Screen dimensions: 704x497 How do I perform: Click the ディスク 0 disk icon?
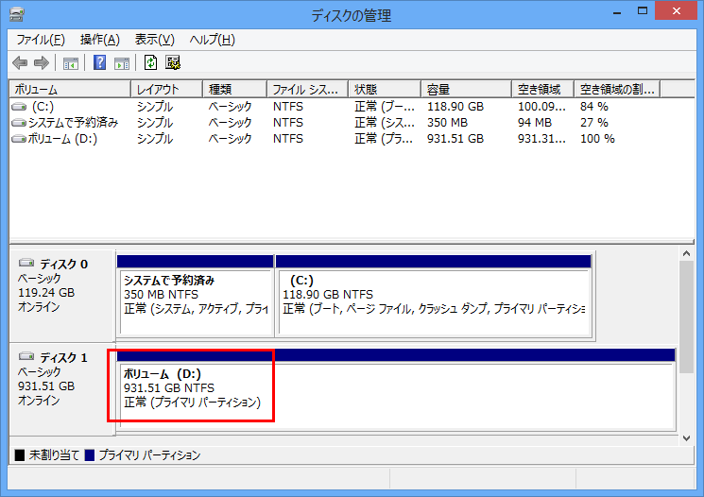point(26,264)
